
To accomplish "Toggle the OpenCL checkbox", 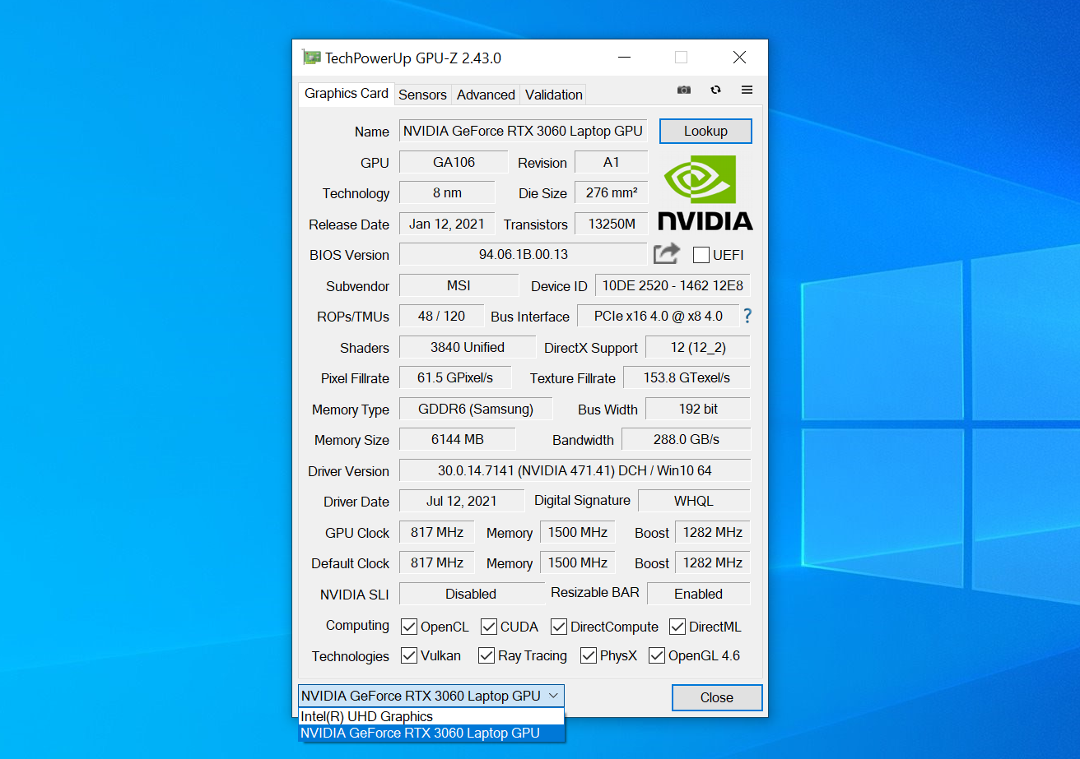I will tap(409, 627).
